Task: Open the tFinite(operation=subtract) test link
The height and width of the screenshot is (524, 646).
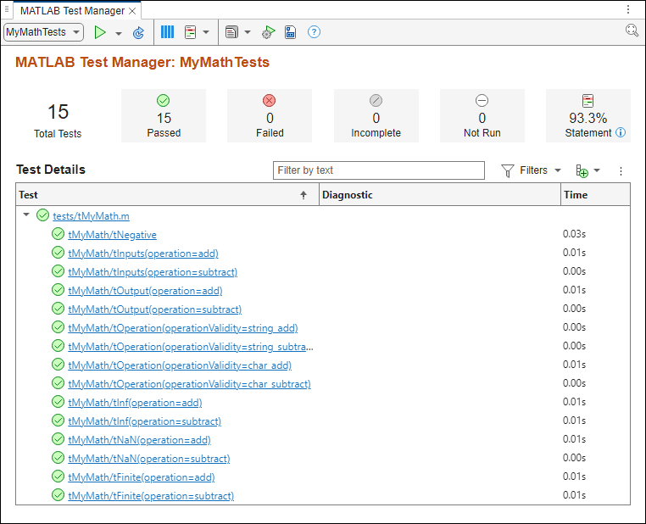Action: point(151,495)
